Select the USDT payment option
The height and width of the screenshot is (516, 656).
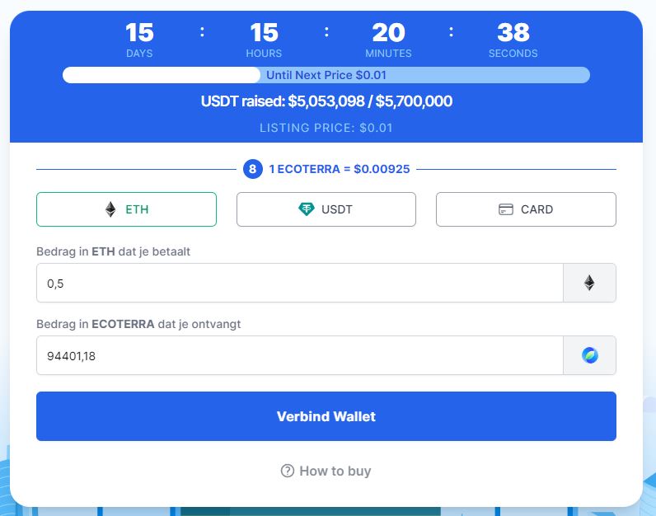click(326, 209)
